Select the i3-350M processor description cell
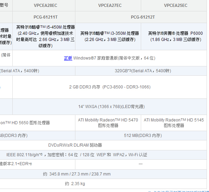 coord(108,36)
